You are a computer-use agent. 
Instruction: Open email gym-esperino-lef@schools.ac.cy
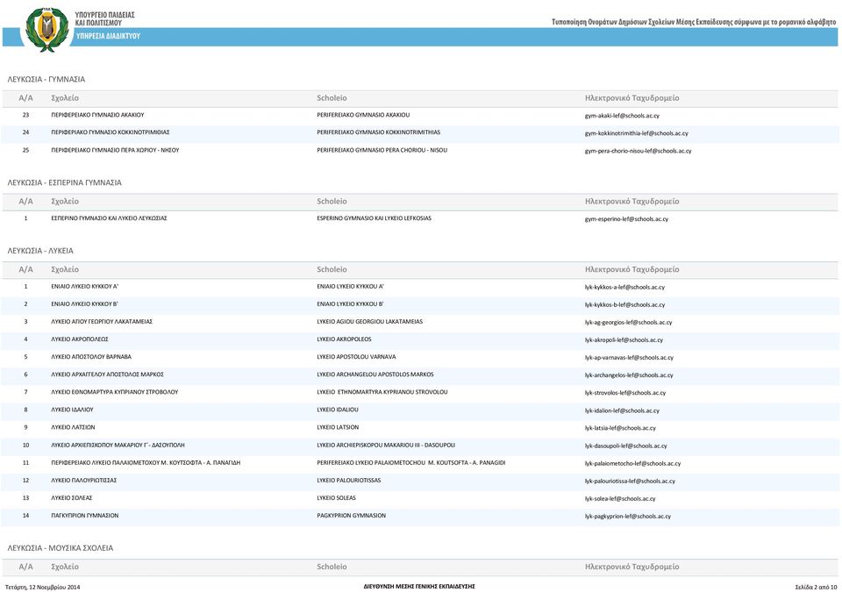[x=626, y=219]
